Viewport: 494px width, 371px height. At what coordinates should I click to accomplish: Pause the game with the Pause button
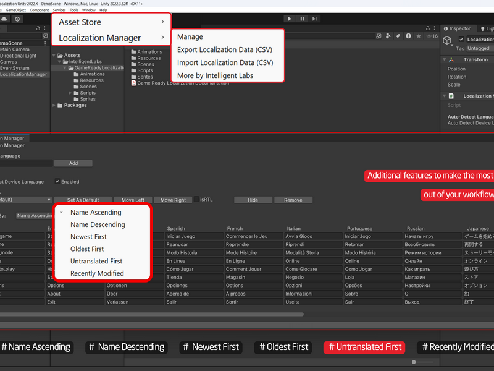click(x=302, y=19)
